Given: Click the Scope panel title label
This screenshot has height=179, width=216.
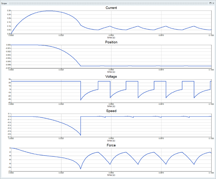Looking at the screenshot, I should point(4,3).
